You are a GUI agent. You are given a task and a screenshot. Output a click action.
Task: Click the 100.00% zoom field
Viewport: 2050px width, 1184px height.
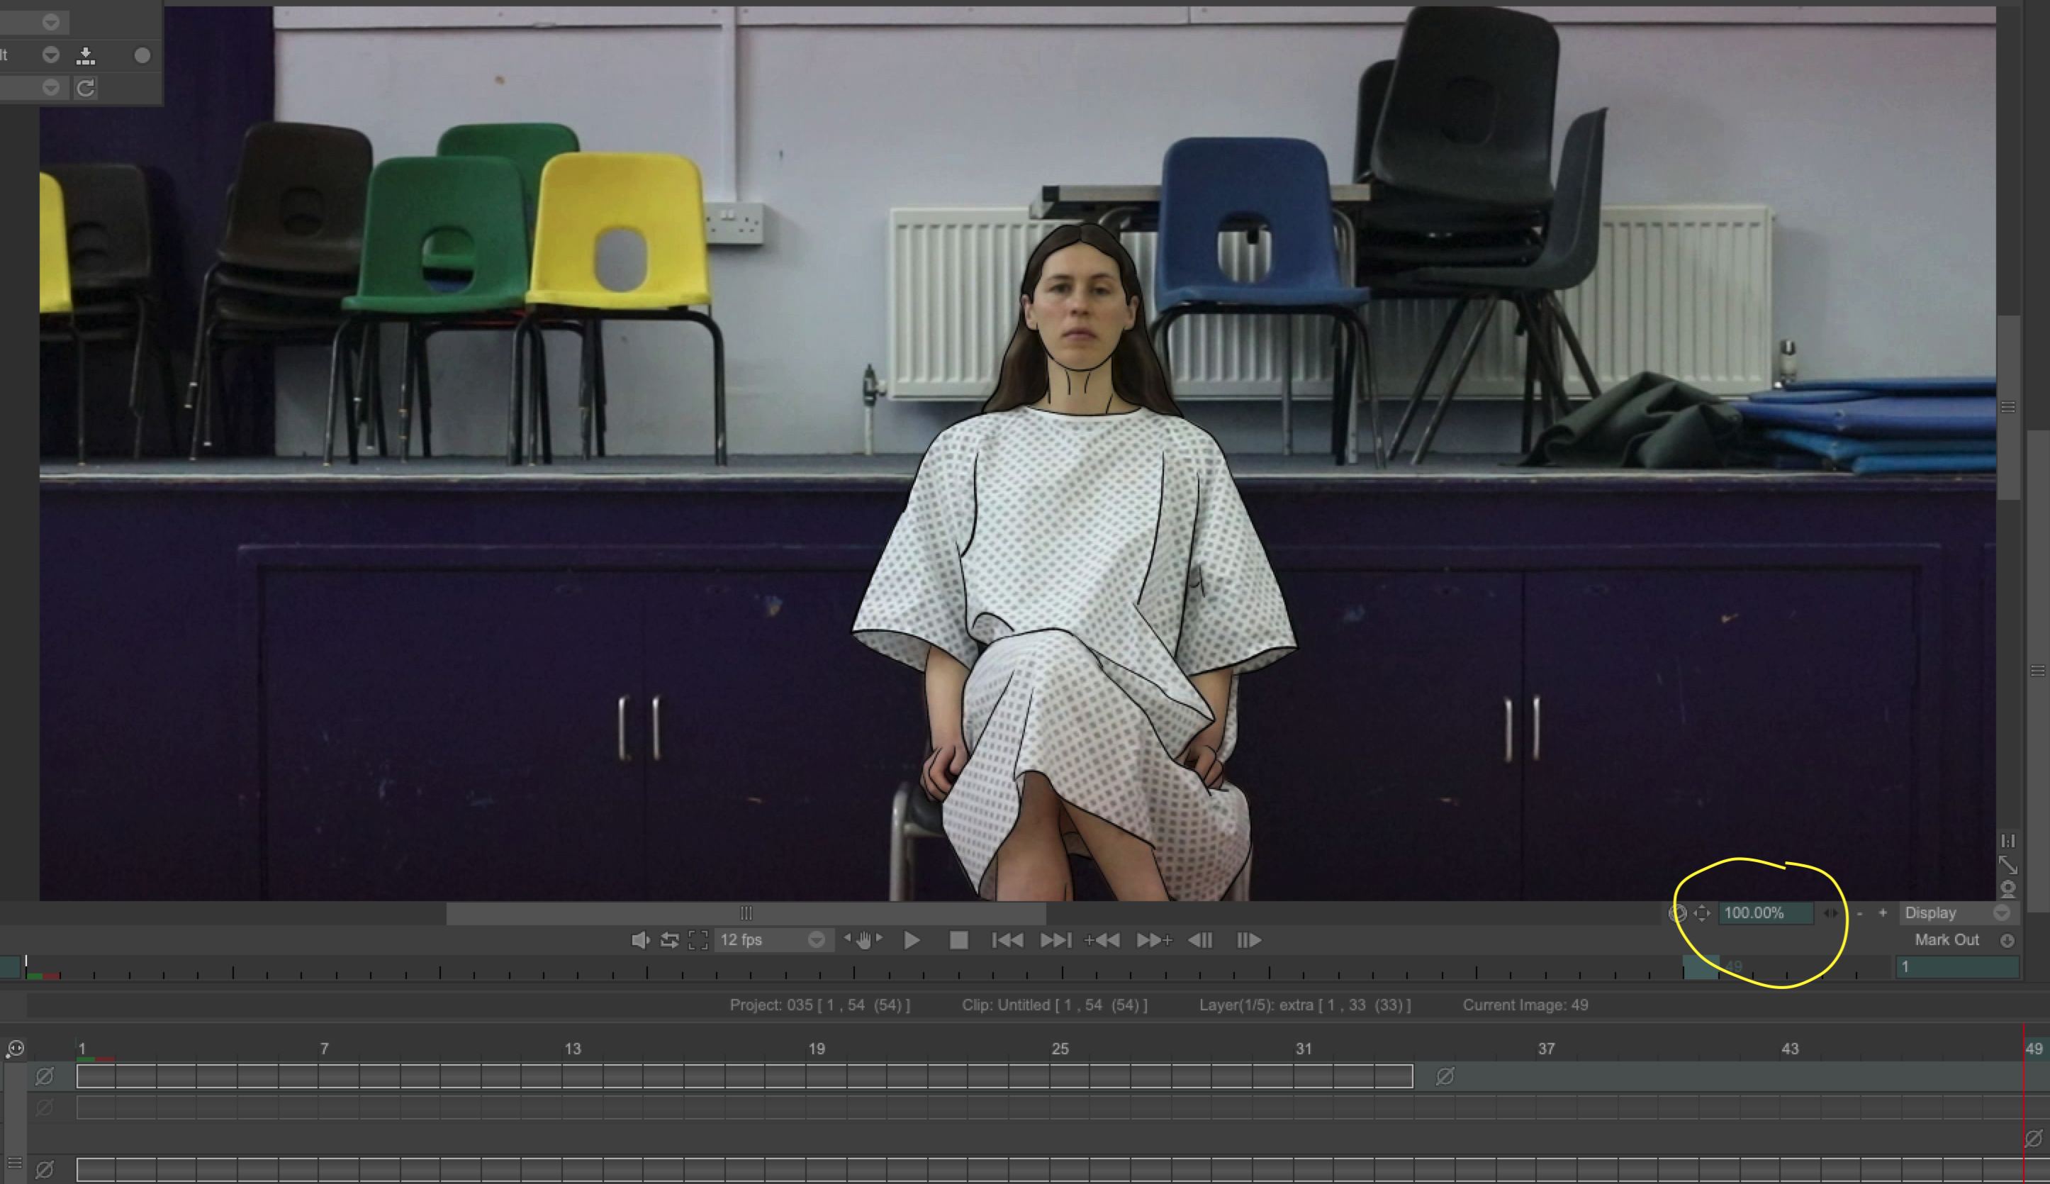point(1764,912)
